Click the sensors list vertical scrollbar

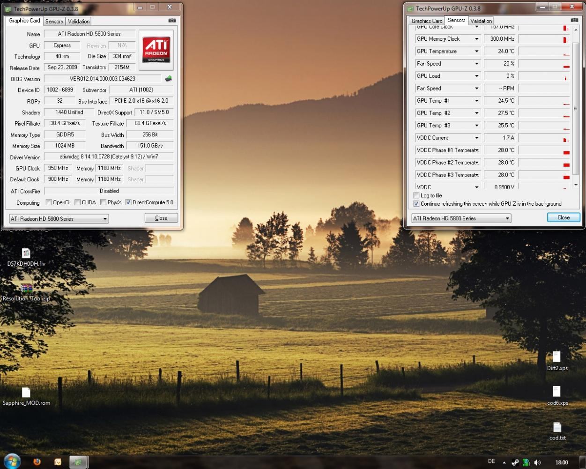(576, 108)
